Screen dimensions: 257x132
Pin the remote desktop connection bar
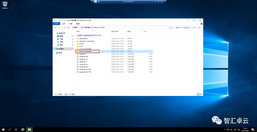pos(95,1)
